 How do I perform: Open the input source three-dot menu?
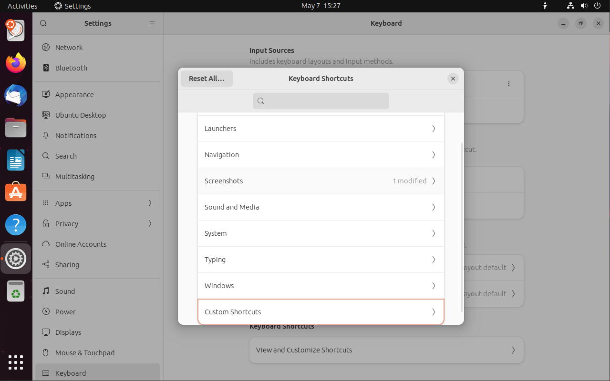click(509, 84)
